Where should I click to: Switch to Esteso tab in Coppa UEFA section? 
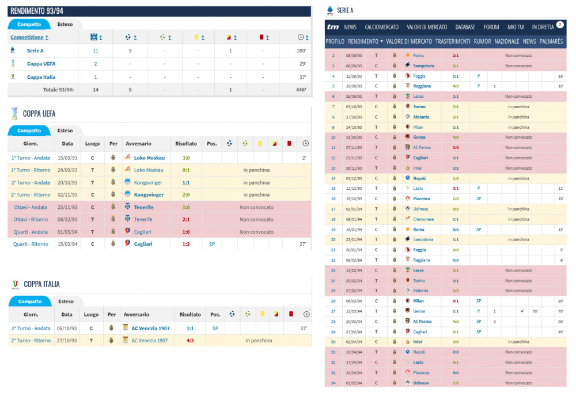point(65,131)
